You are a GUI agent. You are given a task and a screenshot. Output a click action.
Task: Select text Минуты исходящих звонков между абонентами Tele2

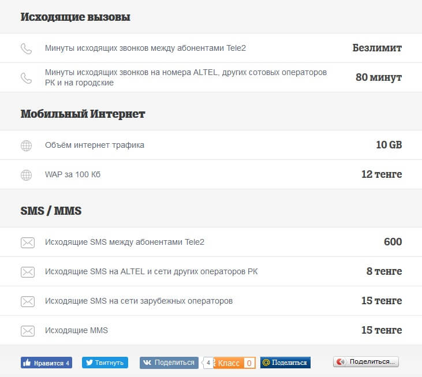145,48
